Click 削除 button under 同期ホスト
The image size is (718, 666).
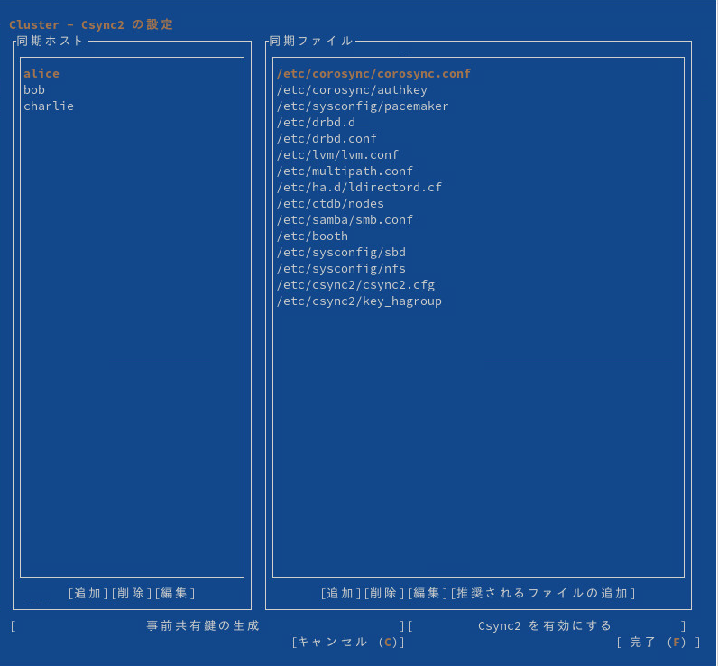coord(132,594)
